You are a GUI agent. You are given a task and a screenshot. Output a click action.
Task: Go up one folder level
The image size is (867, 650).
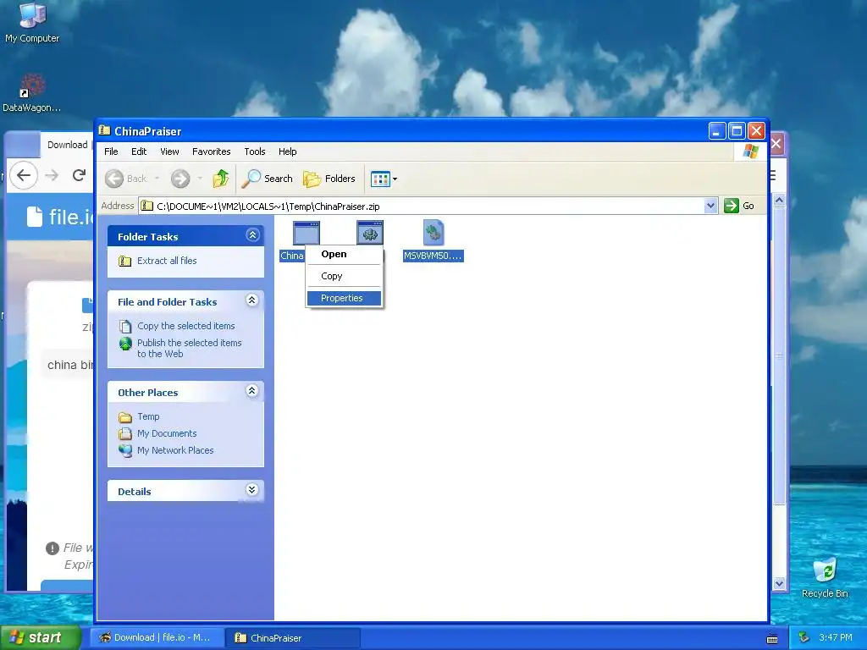click(221, 179)
